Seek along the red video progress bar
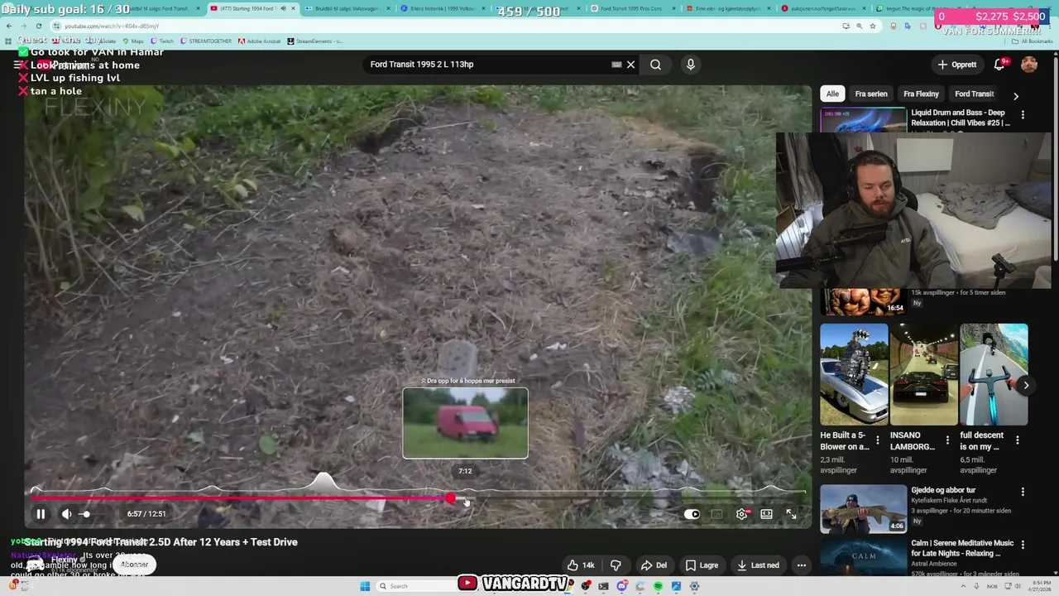This screenshot has width=1059, height=596. (x=418, y=498)
